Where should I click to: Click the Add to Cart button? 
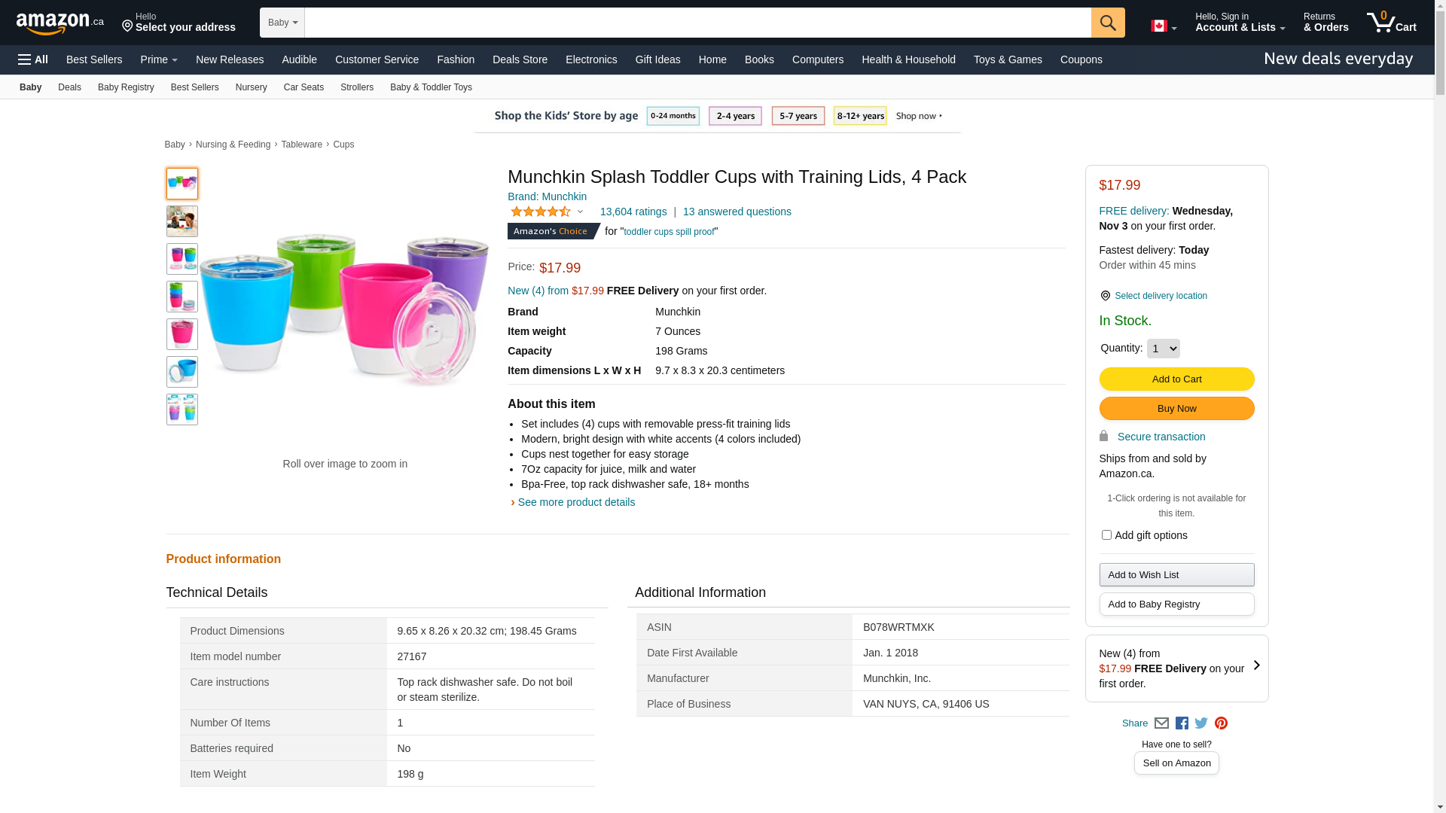(x=1176, y=379)
